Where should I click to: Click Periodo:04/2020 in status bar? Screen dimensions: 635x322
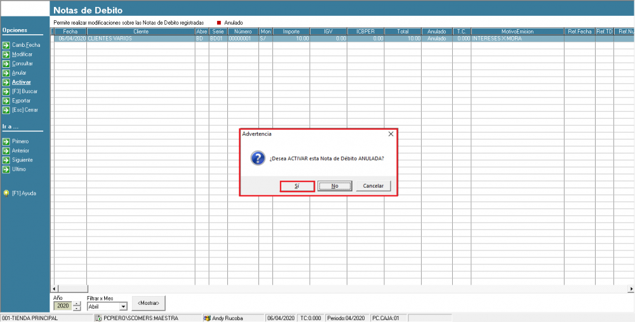tap(347, 318)
